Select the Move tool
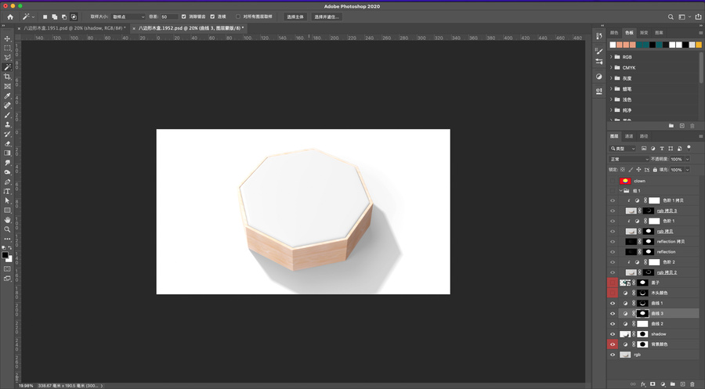The width and height of the screenshot is (705, 389). [7, 38]
